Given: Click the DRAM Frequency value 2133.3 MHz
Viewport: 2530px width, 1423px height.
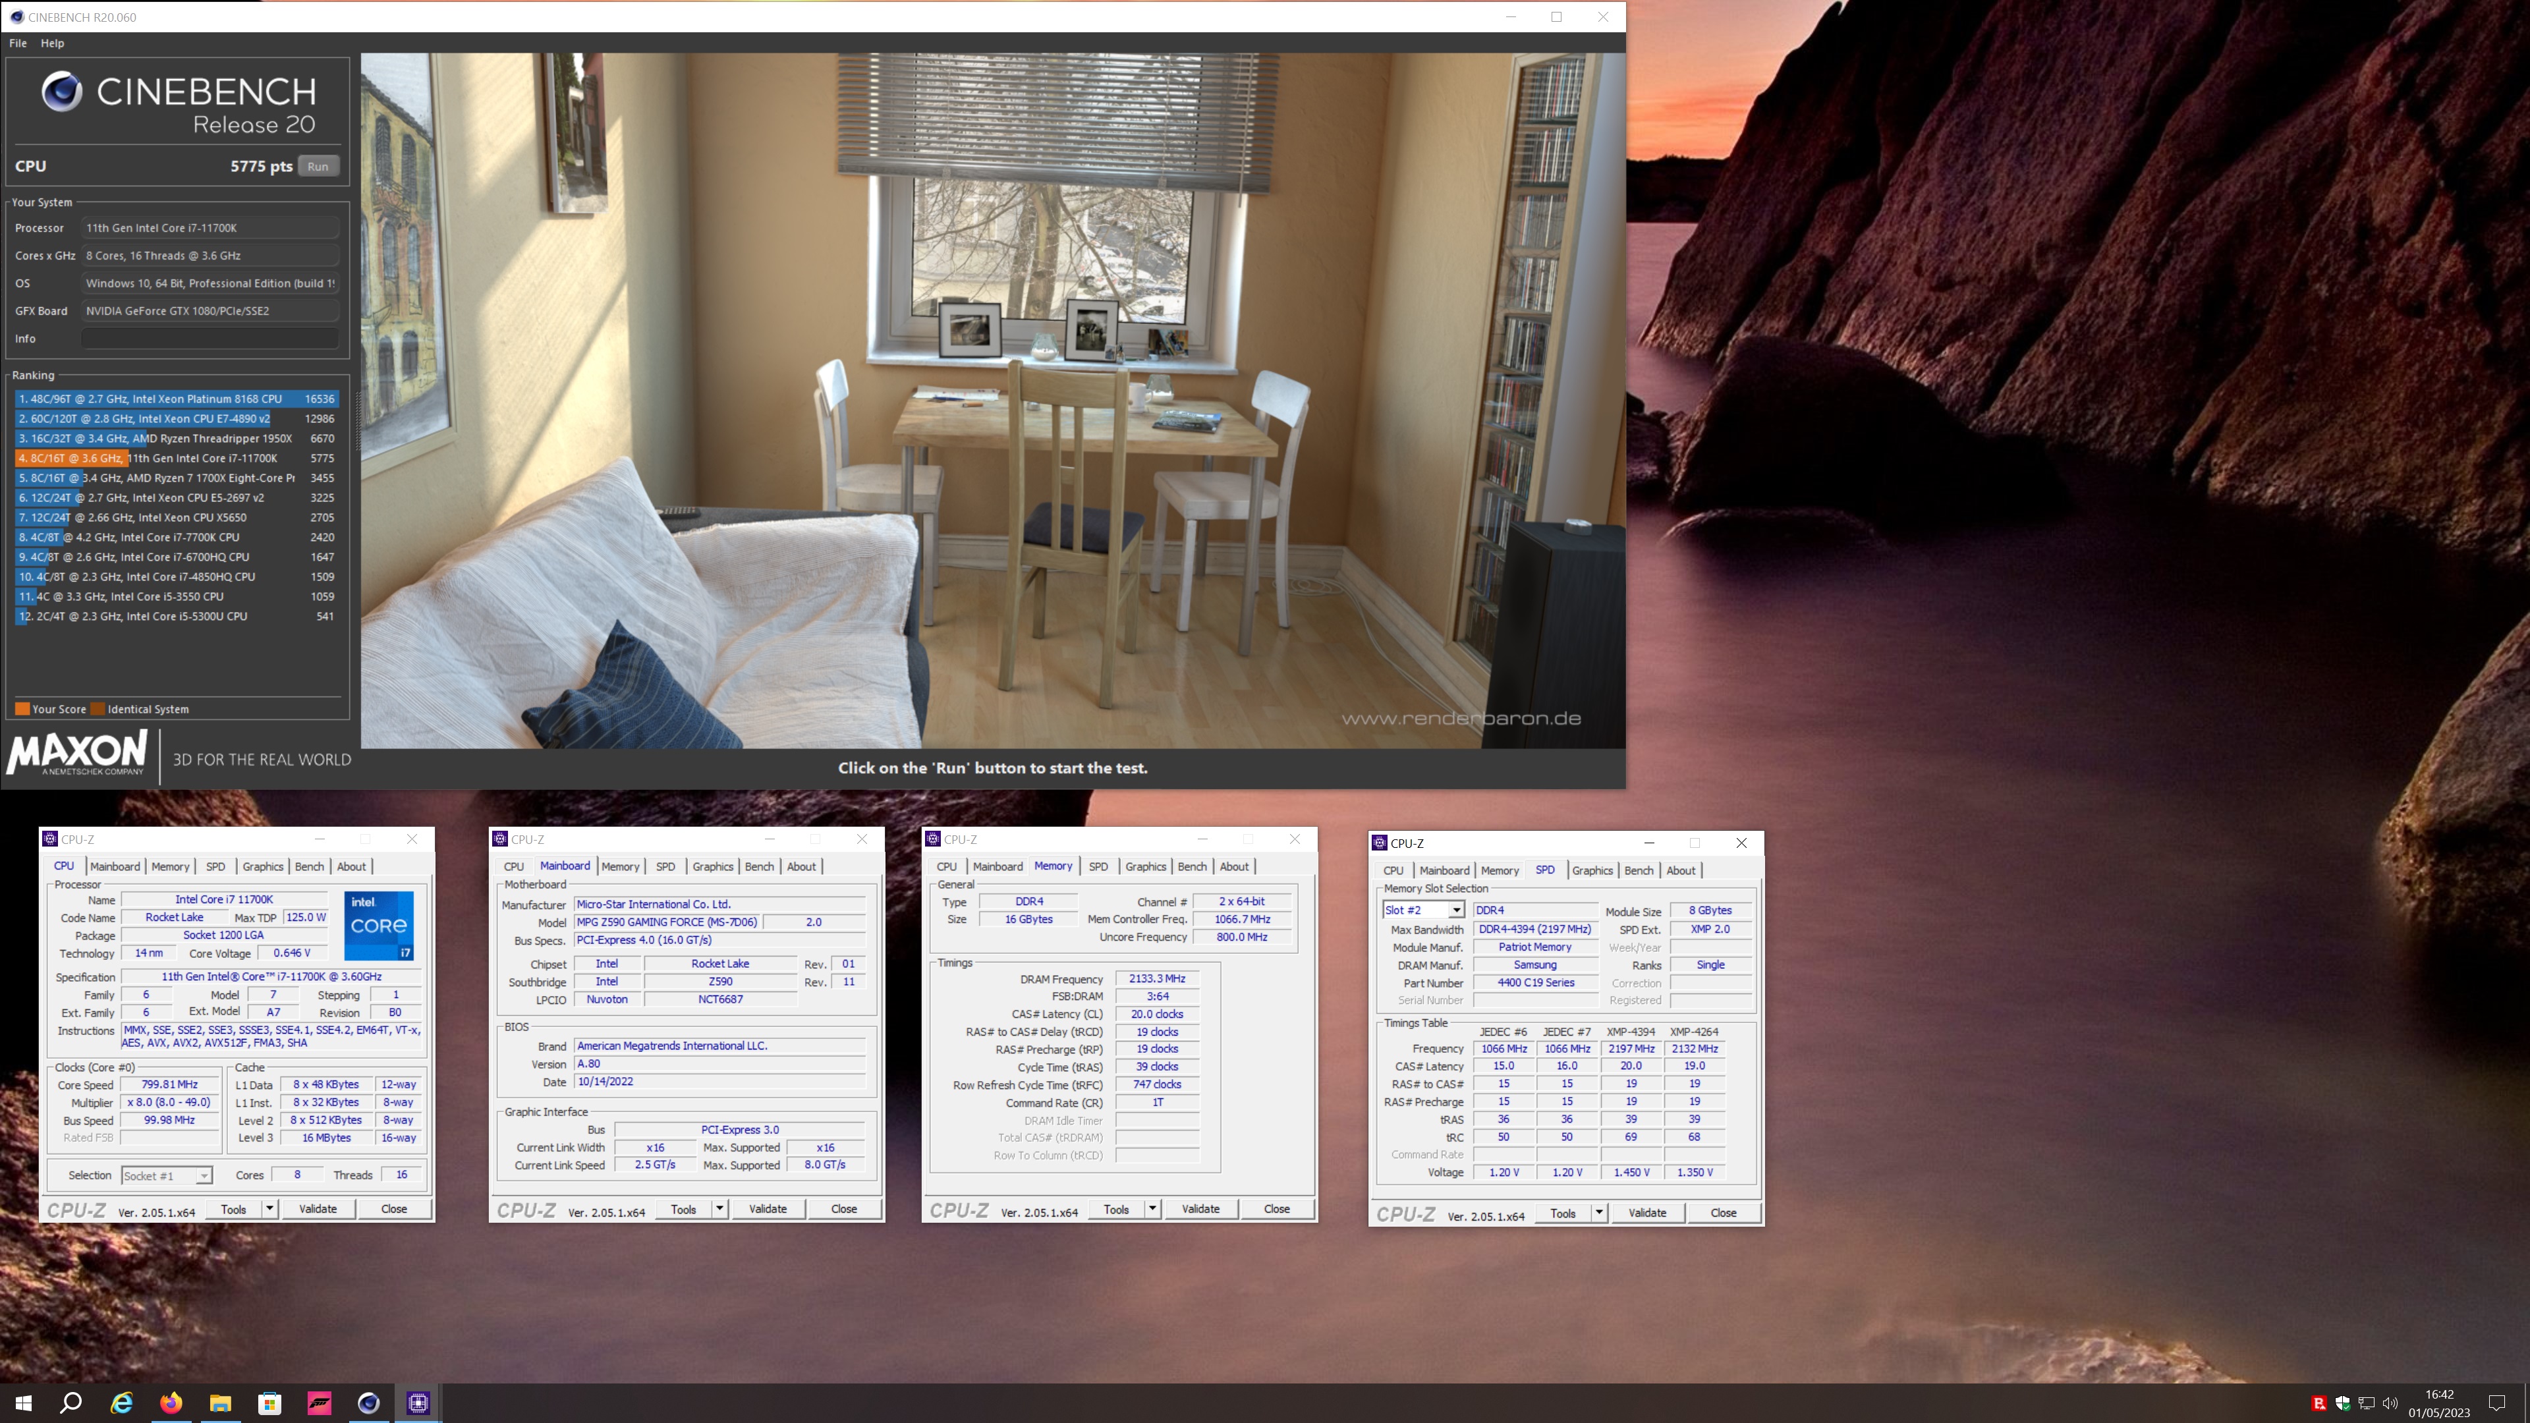Looking at the screenshot, I should (1157, 979).
